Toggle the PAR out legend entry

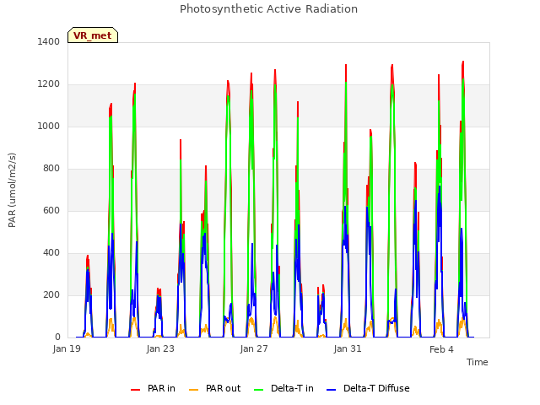click(215, 388)
